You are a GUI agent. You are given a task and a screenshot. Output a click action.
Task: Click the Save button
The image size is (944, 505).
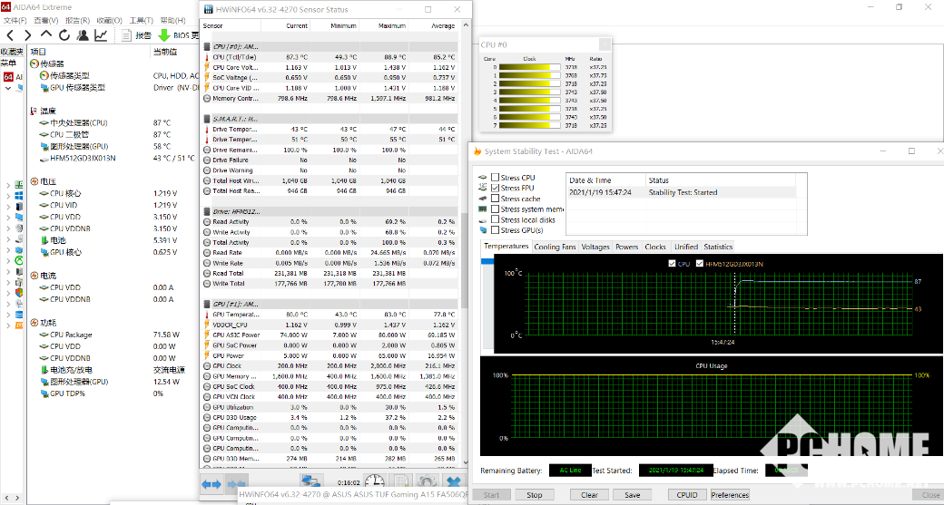click(632, 495)
